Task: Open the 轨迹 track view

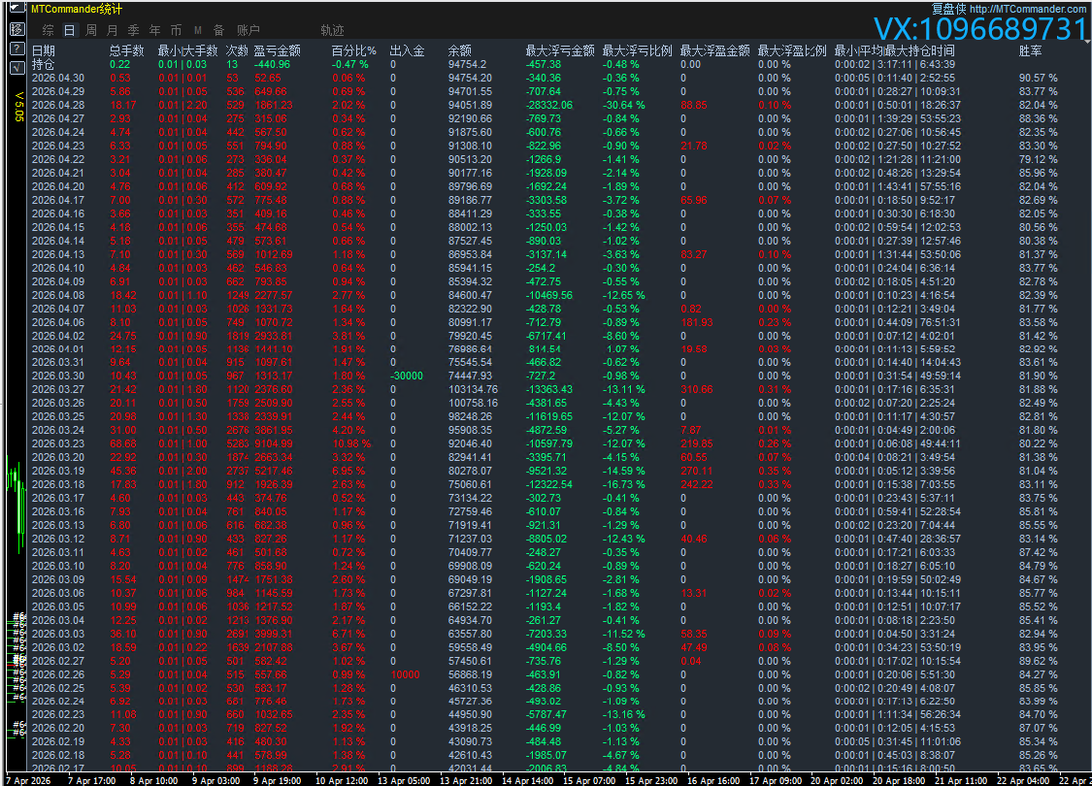Action: point(332,31)
